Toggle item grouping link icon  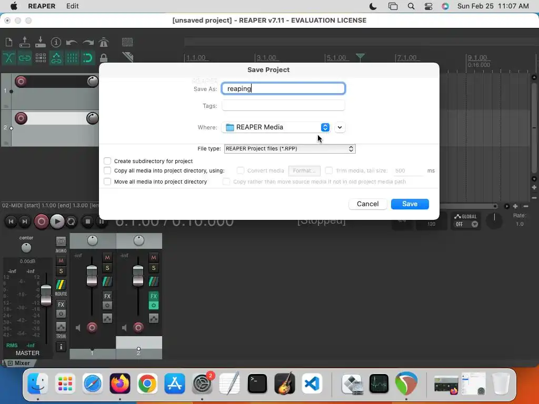point(24,58)
